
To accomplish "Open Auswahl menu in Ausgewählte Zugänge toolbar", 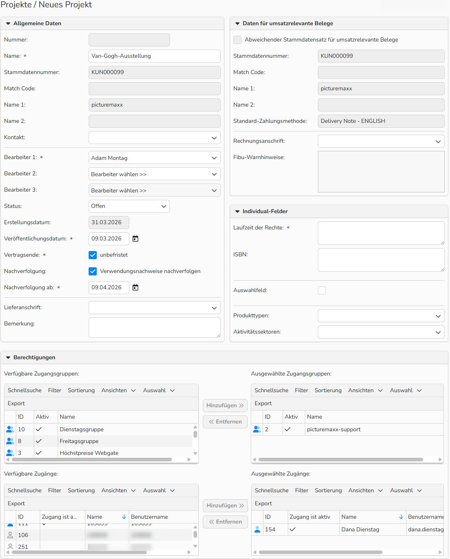I will pos(406,490).
